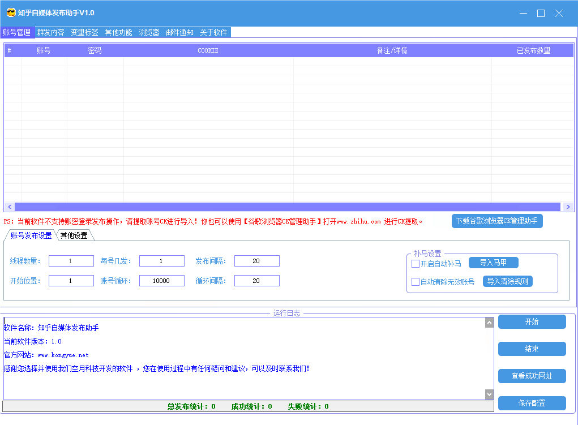Click the 账号 column header
The image size is (578, 425).
coord(44,50)
